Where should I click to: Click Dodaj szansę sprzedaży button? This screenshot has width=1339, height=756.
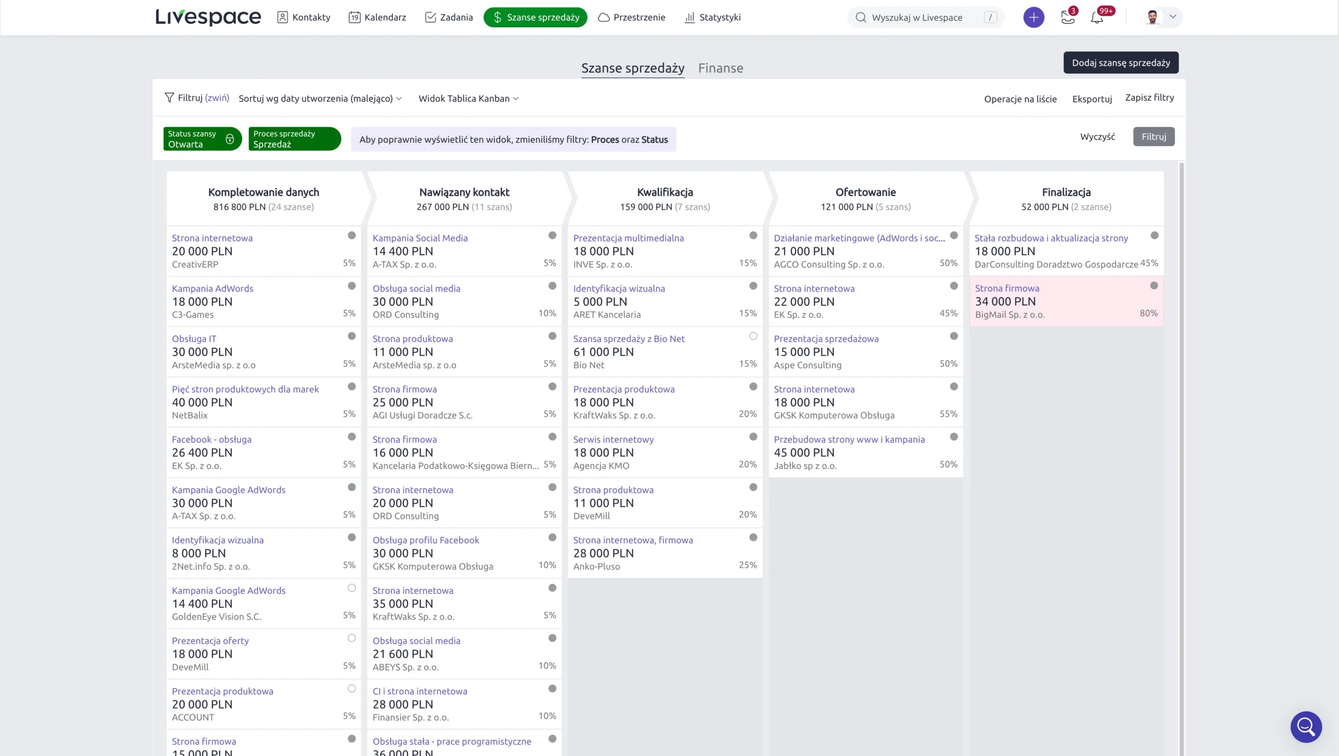(1121, 63)
